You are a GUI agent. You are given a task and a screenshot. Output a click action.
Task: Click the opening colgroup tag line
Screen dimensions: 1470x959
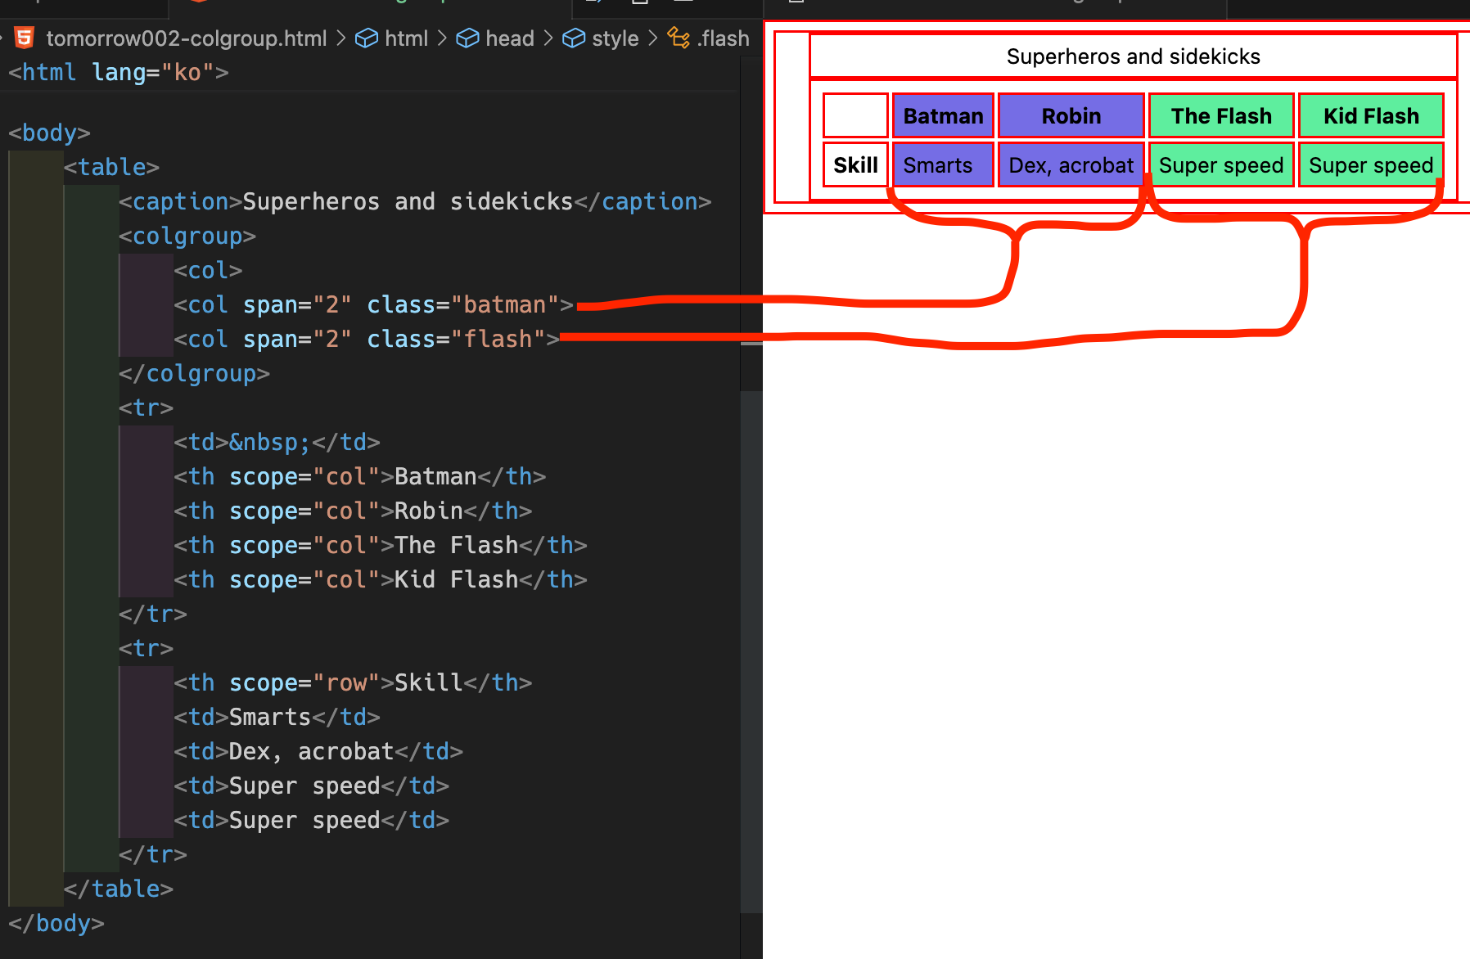click(x=187, y=236)
